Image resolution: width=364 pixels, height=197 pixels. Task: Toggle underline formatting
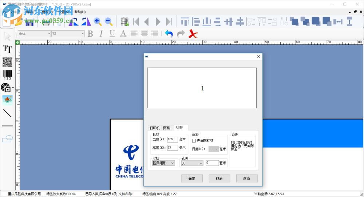(x=112, y=33)
